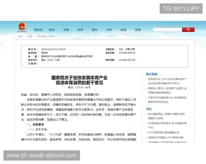This screenshot has height=164, width=206.
Task: Click the 相关报道 section heading
Action: click(152, 74)
